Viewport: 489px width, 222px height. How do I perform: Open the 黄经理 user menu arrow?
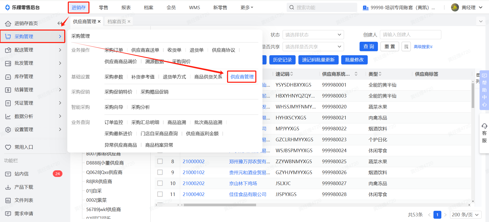(x=481, y=7)
